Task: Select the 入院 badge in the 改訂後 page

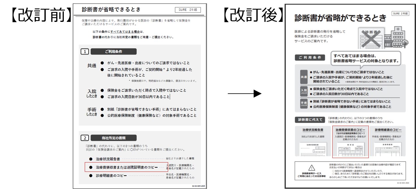Action: tap(304, 91)
